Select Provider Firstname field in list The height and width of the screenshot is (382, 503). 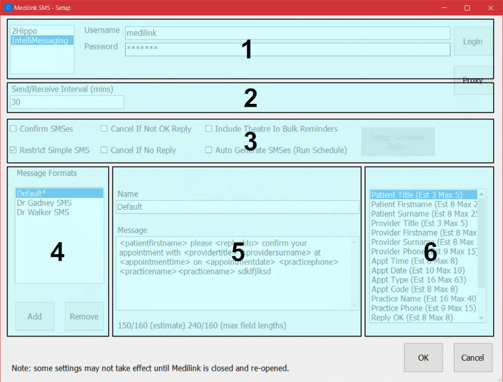(x=423, y=232)
